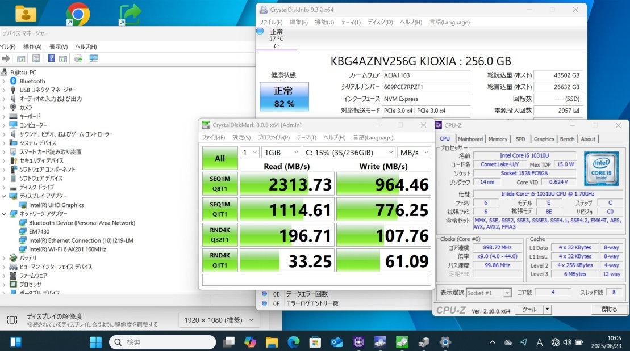Switch to the Mainboard tab in CPU-Z
The image size is (630, 351).
pos(470,139)
